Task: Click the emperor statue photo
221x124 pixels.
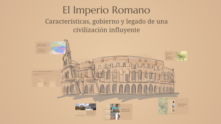Action: (x=118, y=116)
